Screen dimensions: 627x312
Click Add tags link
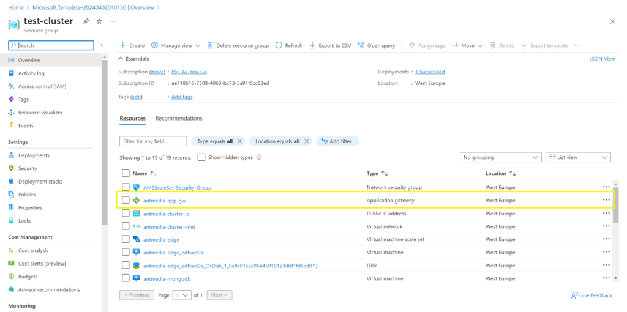182,97
